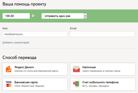Click платеж со счета или банковской карты text
Image resolution: width=138 pixels, height=93 pixels.
[x=36, y=71]
